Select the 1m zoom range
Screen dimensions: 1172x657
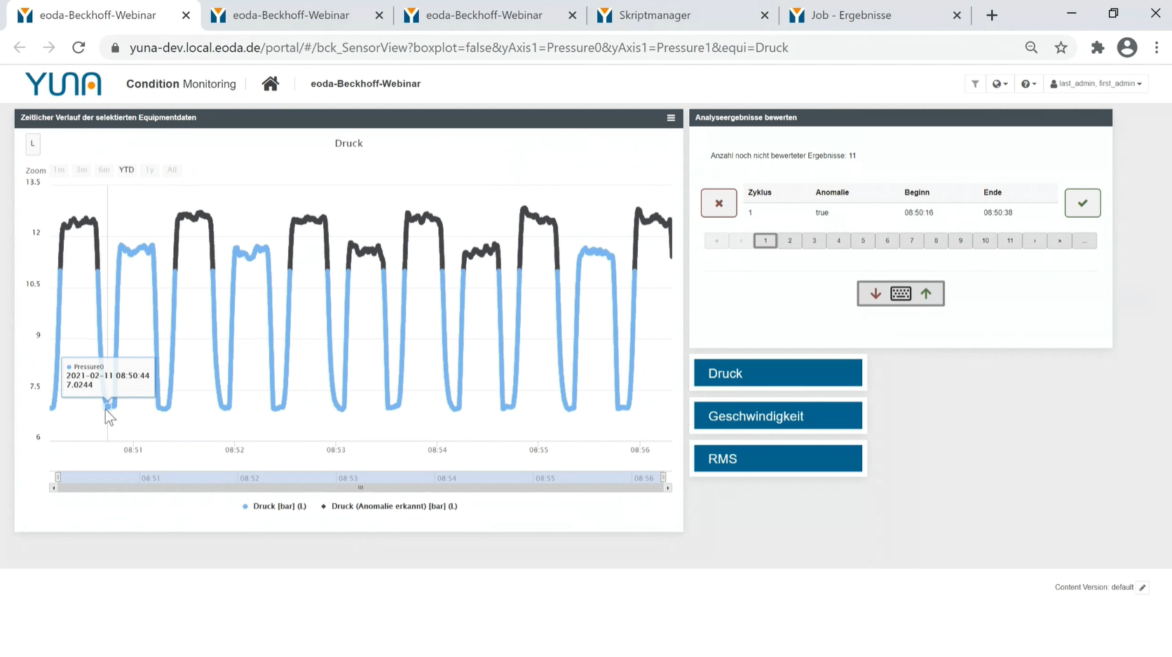click(x=59, y=170)
